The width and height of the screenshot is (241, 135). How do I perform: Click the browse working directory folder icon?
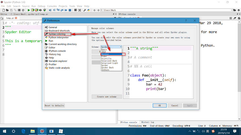235,10
